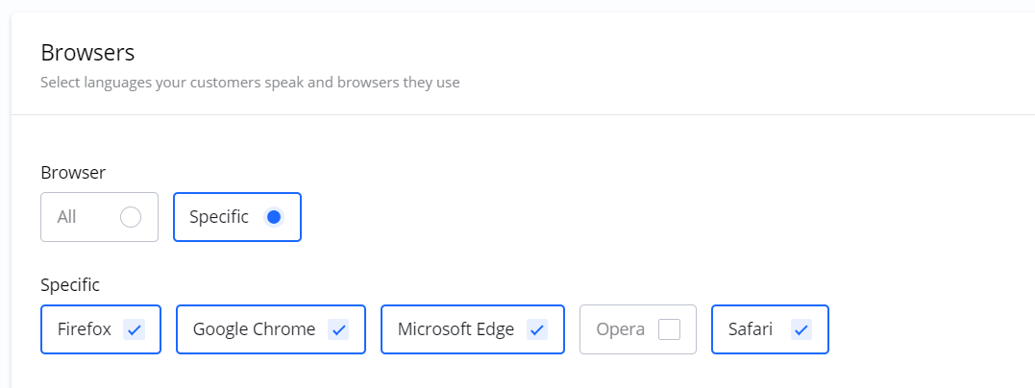Untick the Microsoft Edge checkbox
Viewport: 1035px width, 388px height.
tap(537, 329)
